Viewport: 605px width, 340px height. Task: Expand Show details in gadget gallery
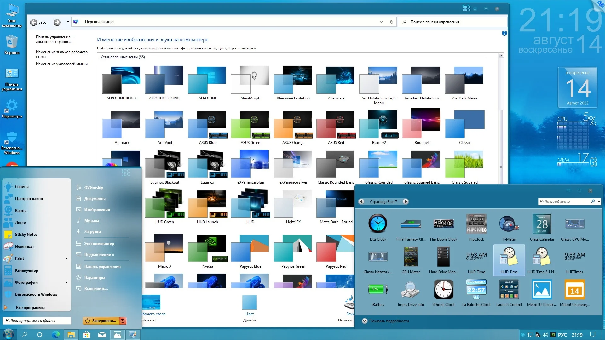pos(365,321)
